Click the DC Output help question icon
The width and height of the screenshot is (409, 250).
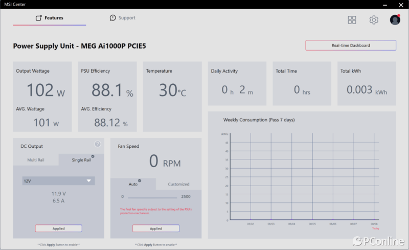pos(98,144)
